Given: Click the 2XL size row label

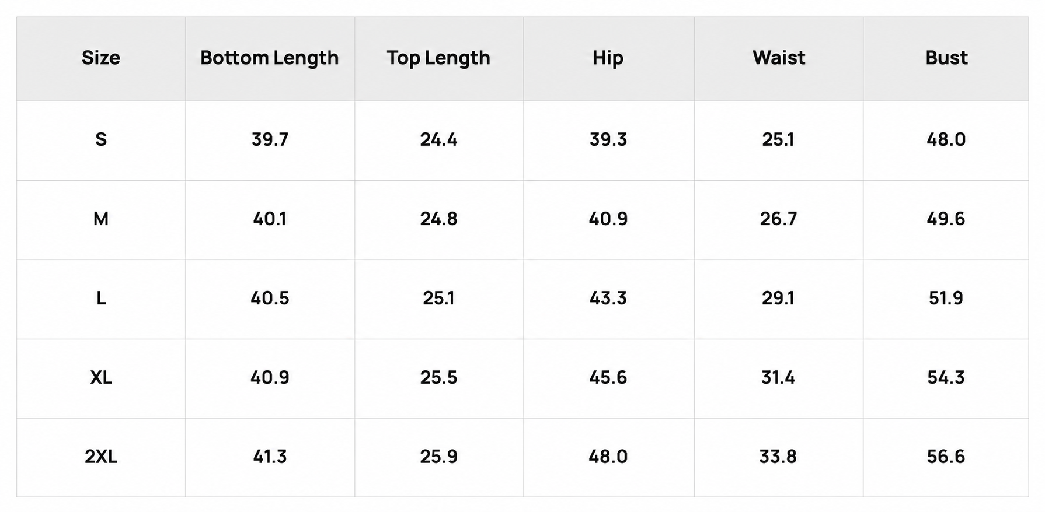Looking at the screenshot, I should (x=101, y=456).
